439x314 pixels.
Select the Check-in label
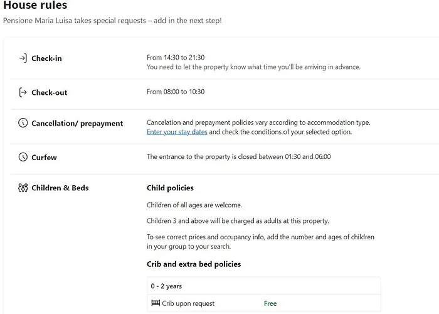[x=46, y=58]
